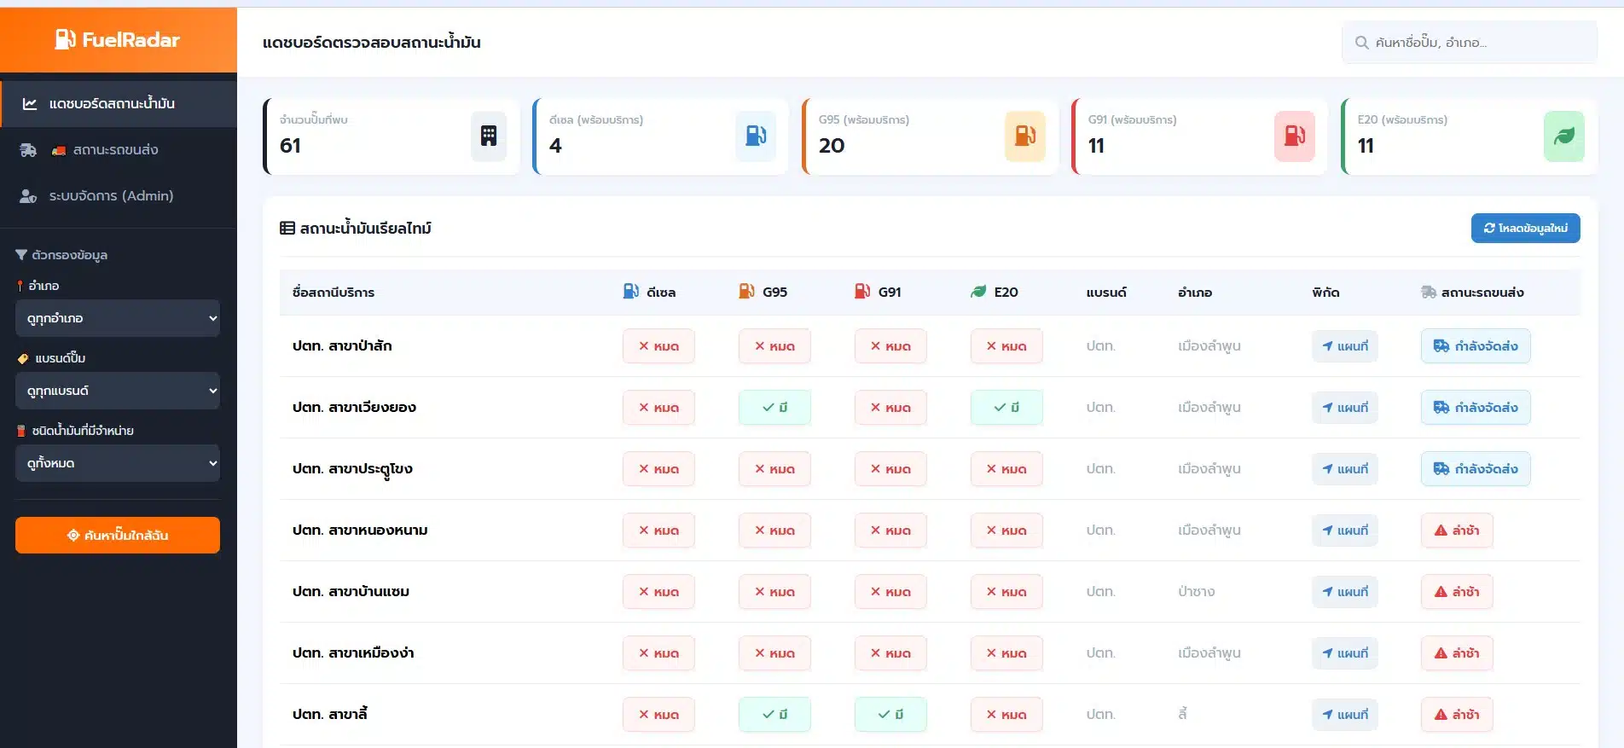Open แดชบอร์ดสถานะน้ำมัน sidebar menu
The image size is (1624, 748).
click(x=119, y=103)
